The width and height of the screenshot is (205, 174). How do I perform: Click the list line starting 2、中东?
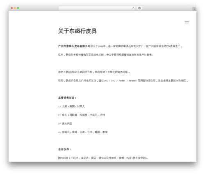82,115
